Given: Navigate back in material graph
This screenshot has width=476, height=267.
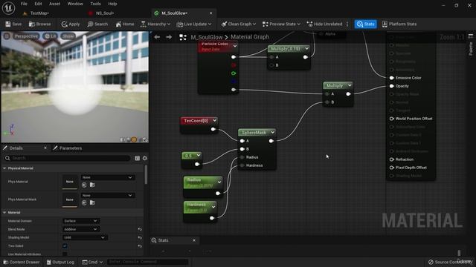Looking at the screenshot, I should click(x=157, y=37).
